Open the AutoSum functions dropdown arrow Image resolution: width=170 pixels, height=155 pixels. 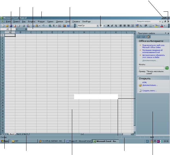pos(56,26)
